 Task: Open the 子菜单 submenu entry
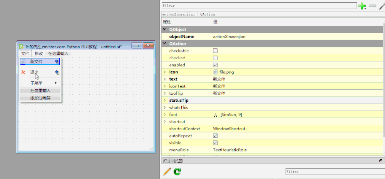pos(40,83)
